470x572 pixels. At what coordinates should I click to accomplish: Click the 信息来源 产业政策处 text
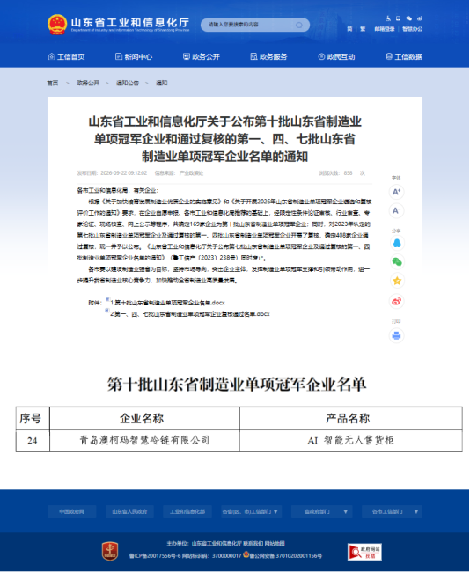(x=179, y=172)
